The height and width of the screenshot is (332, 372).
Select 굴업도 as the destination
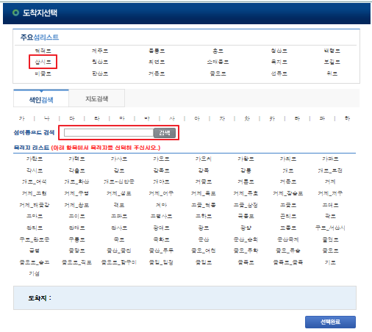pos(330,239)
